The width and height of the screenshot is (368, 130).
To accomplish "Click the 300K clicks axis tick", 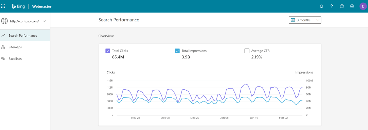I will tap(110, 108).
